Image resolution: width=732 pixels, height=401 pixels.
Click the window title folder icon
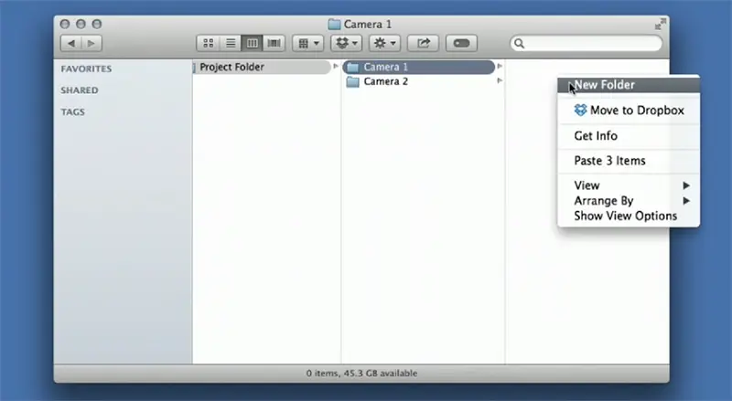(334, 25)
